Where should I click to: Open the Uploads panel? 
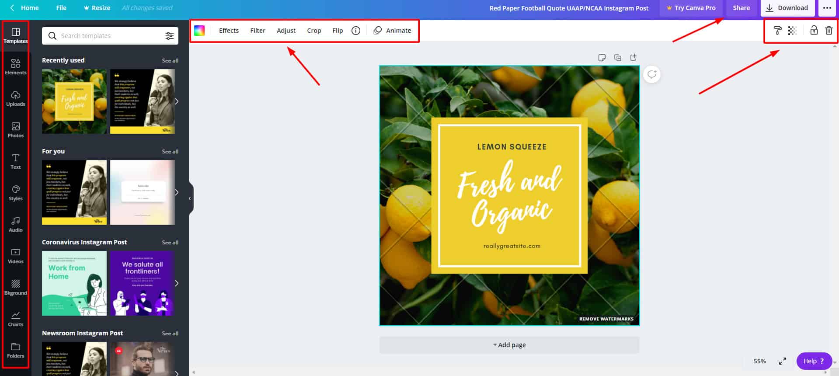pos(16,98)
